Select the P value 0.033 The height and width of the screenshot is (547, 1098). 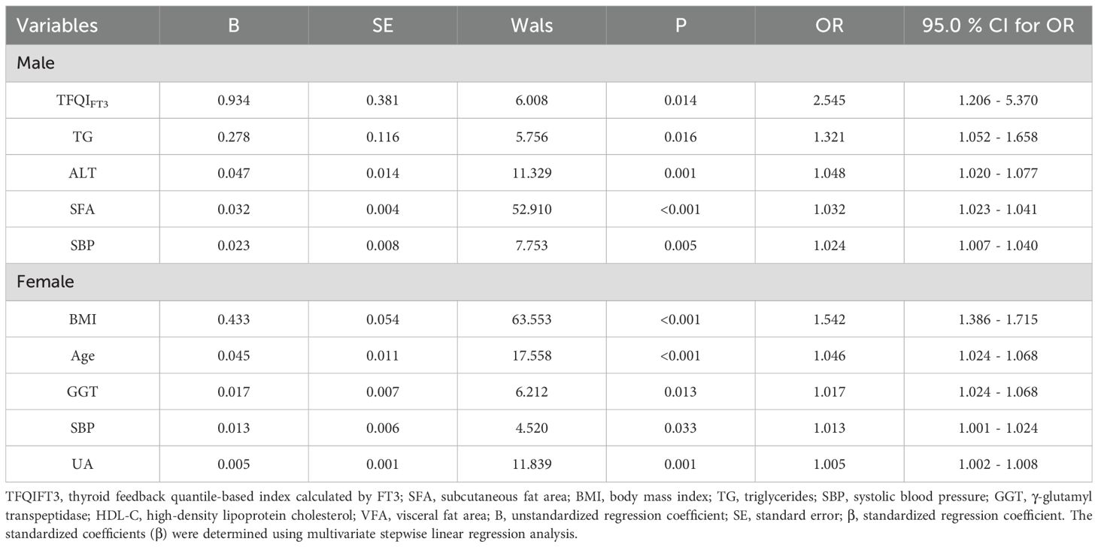(681, 428)
